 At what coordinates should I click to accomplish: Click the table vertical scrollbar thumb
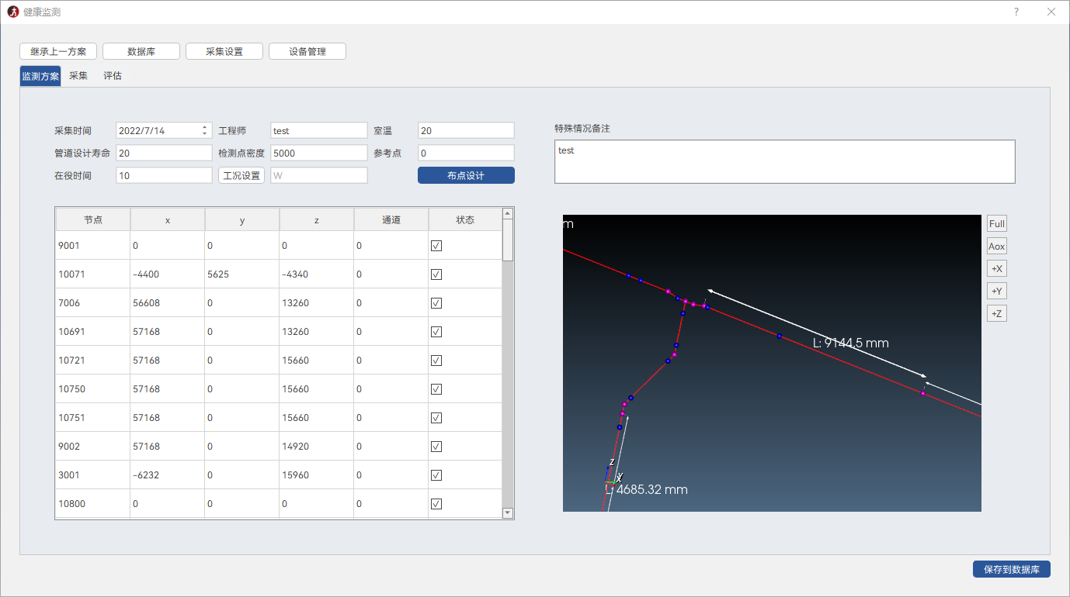(508, 240)
